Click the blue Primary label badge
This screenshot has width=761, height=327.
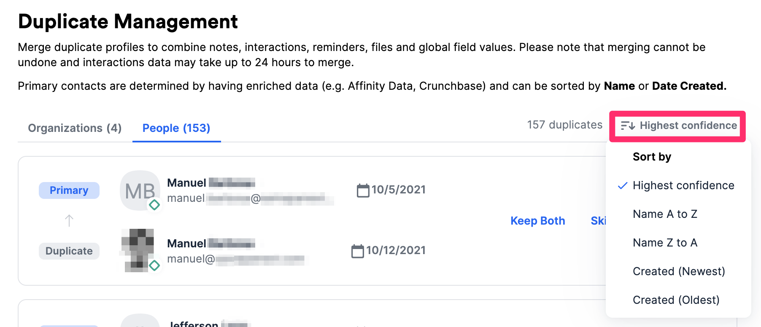click(69, 190)
